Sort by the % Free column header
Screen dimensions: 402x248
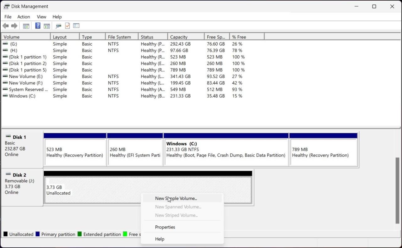tap(247, 37)
